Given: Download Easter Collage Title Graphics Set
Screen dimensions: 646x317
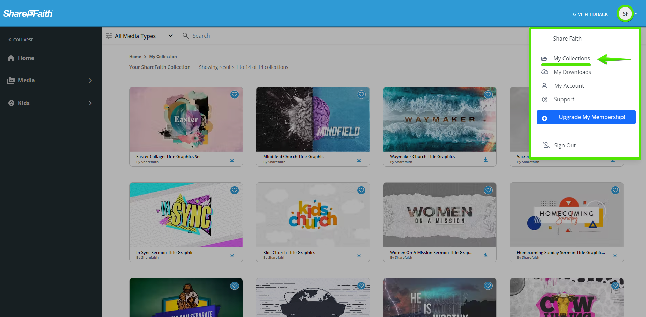Looking at the screenshot, I should pyautogui.click(x=232, y=160).
